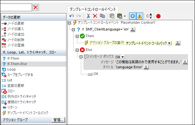195x125 pixels.
Task: Open XPath editor for アクション グループの実行
Action: (x=178, y=43)
